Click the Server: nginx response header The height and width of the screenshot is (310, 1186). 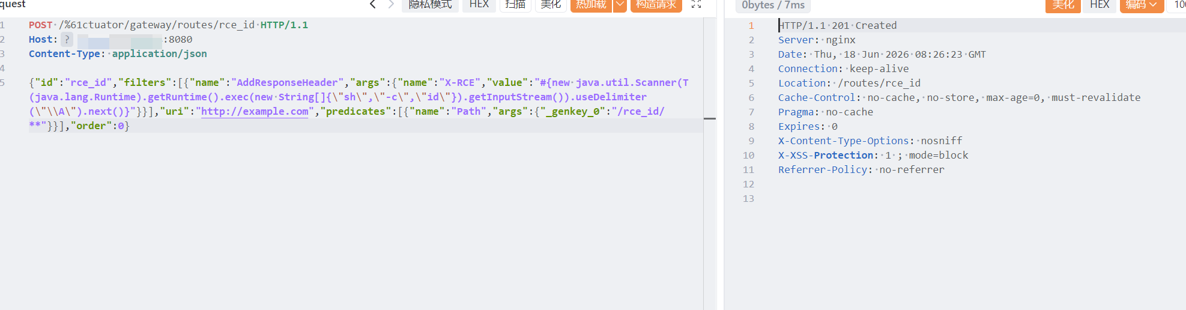(817, 40)
